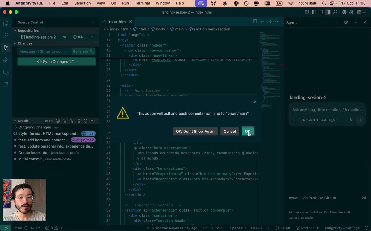The image size is (371, 231).
Task: Focus the commit message input field
Action: (x=44, y=51)
